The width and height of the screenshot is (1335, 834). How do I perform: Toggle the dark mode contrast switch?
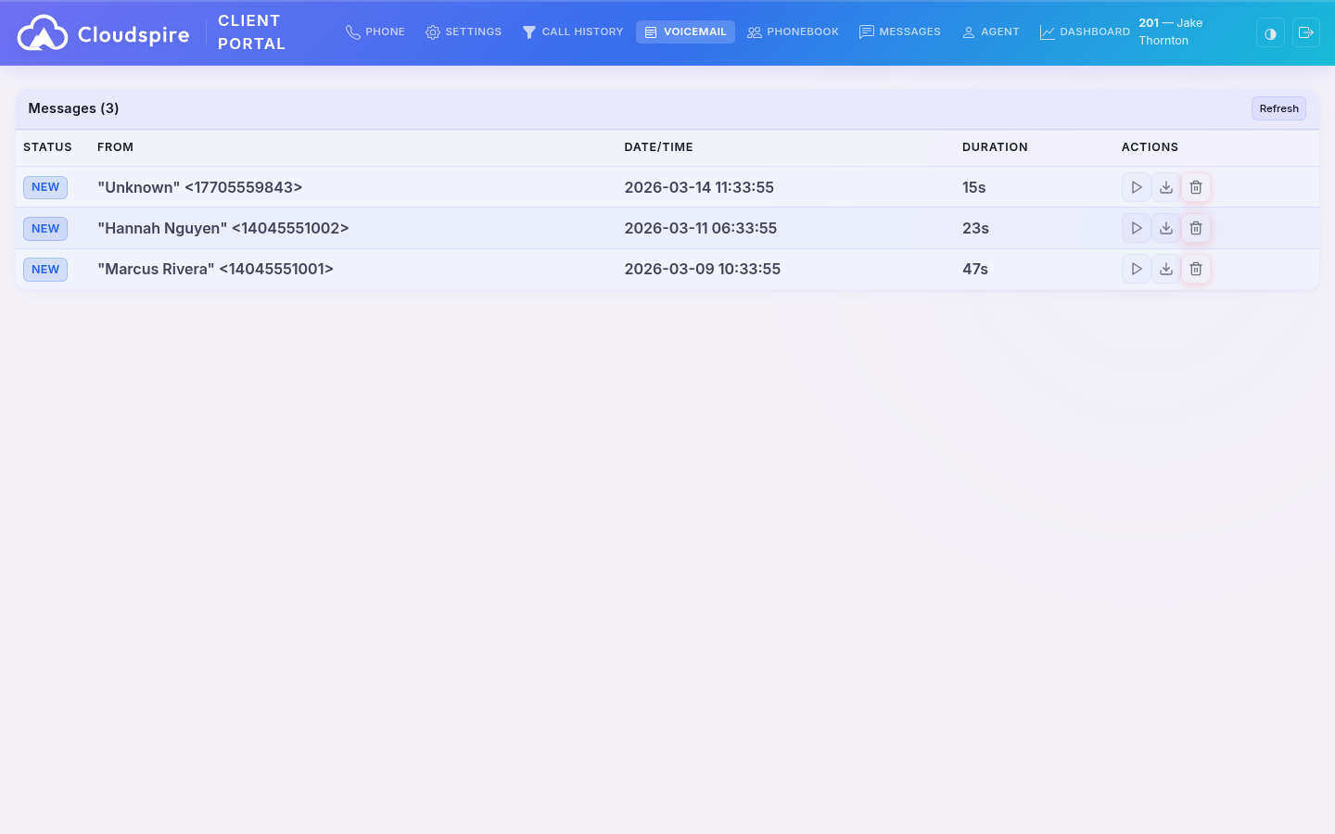click(x=1270, y=32)
